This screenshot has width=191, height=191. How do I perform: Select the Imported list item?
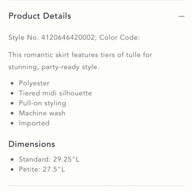click(34, 123)
